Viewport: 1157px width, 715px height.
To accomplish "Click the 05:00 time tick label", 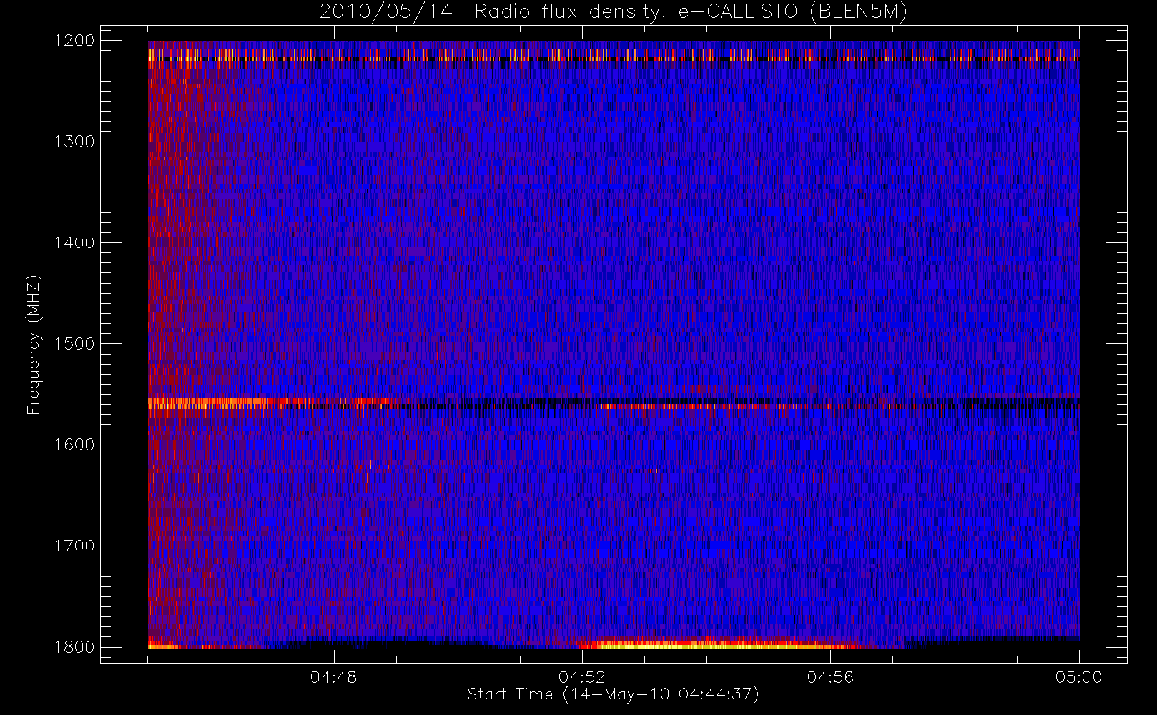I will pyautogui.click(x=1078, y=677).
